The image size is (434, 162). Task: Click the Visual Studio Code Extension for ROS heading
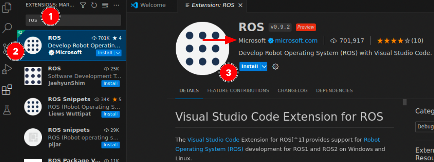click(279, 117)
